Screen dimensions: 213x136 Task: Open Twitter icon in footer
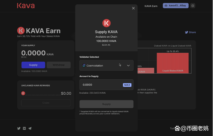(x=19, y=128)
